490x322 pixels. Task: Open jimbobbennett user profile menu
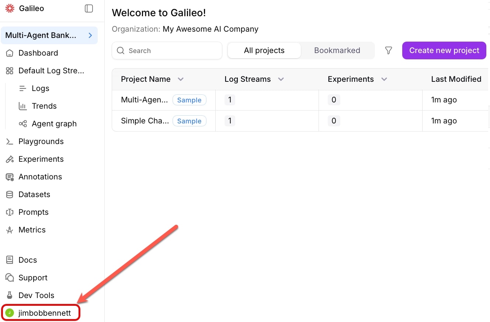41,313
